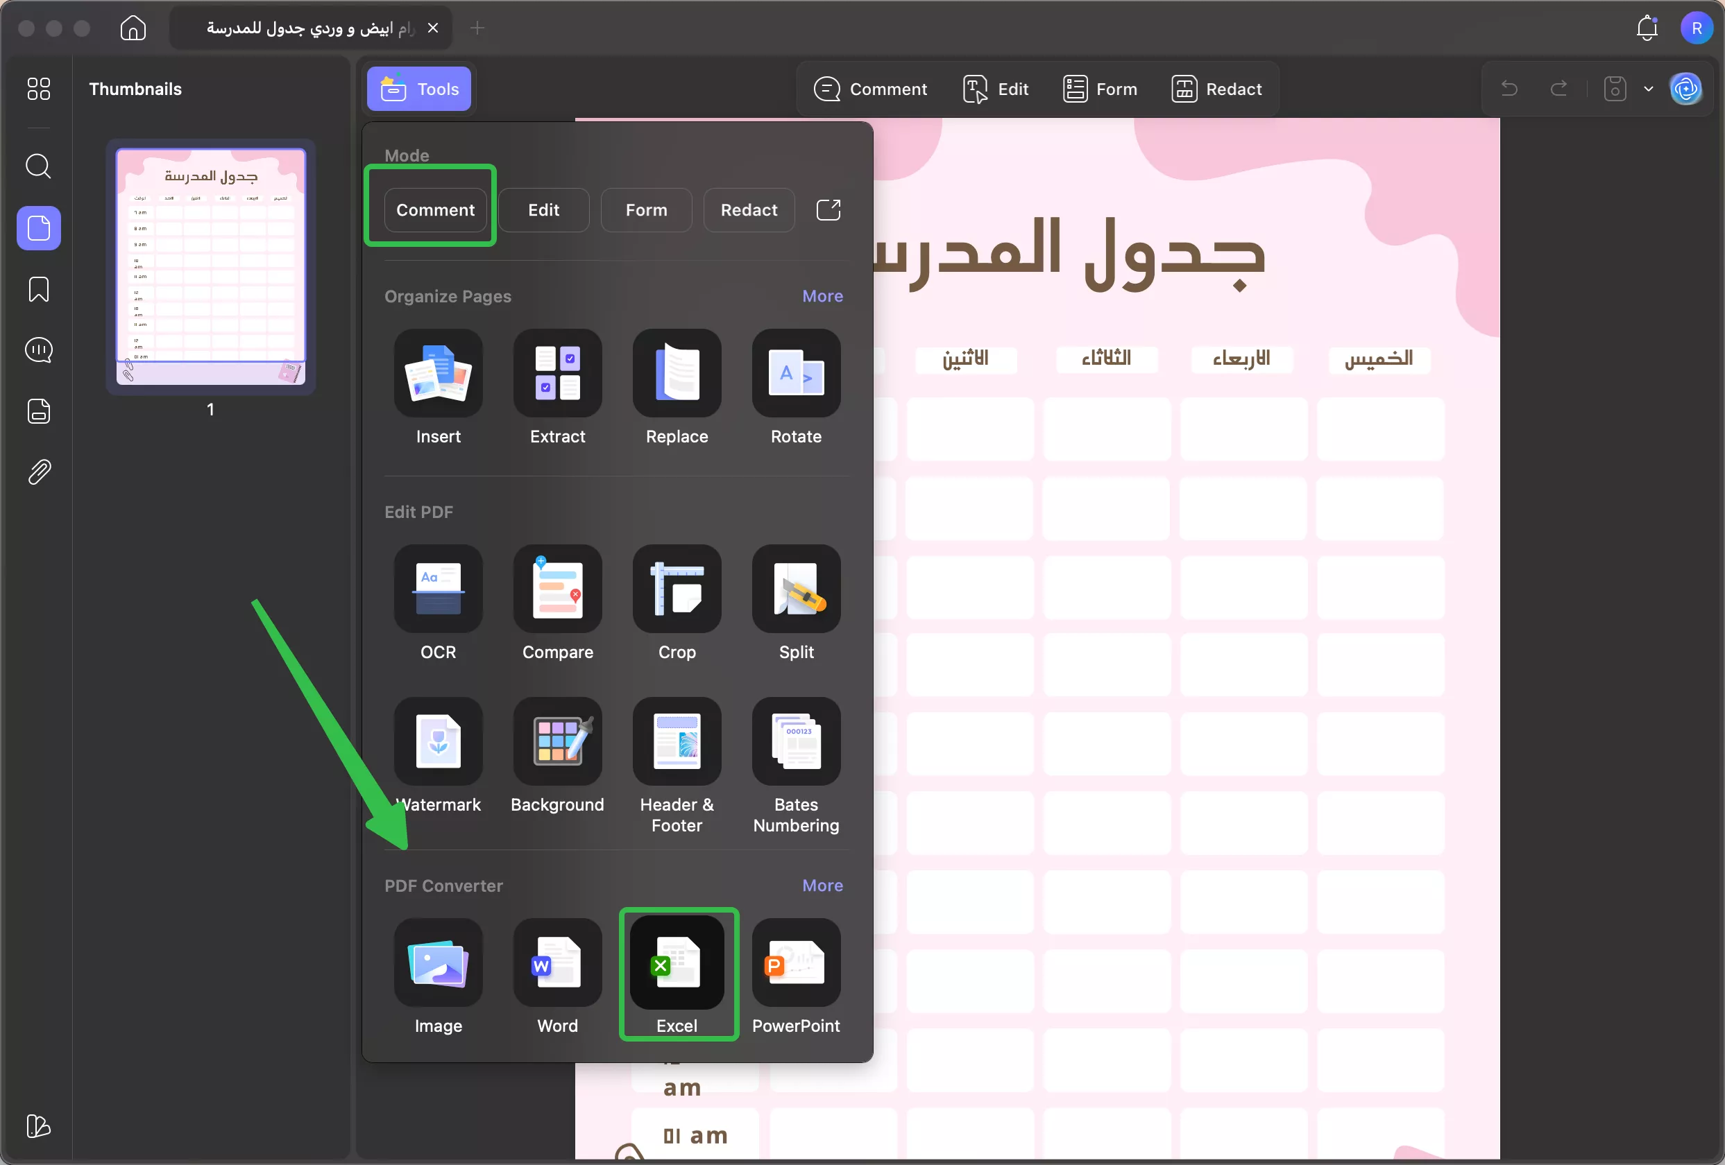Open the save options dropdown
Image resolution: width=1725 pixels, height=1165 pixels.
1649,88
